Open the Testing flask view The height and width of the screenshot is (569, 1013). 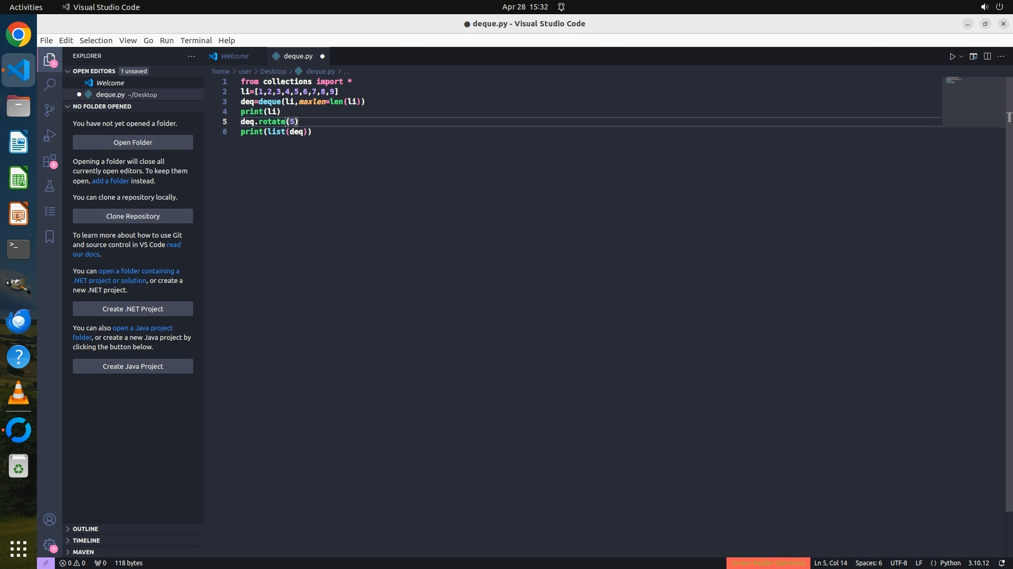[x=50, y=186]
